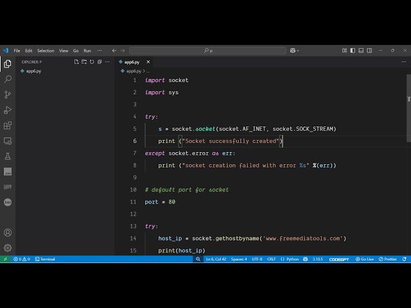This screenshot has width=411, height=308.
Task: Go back in navigation history
Action: click(x=114, y=51)
